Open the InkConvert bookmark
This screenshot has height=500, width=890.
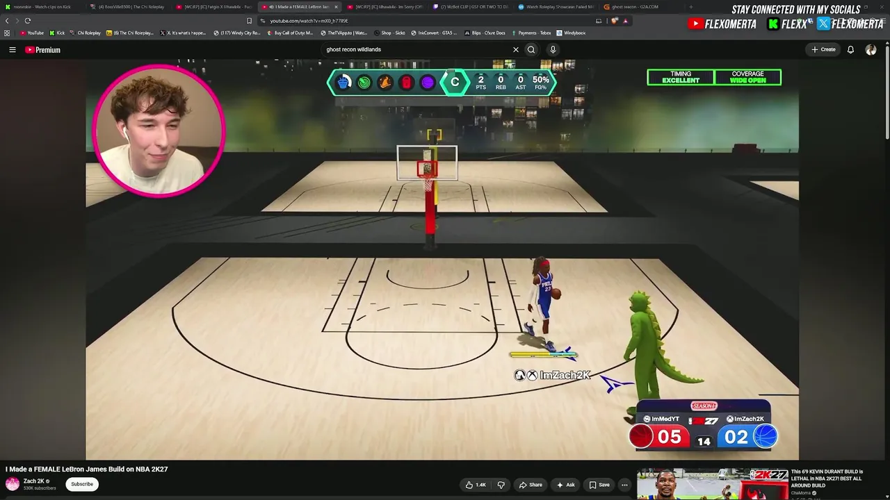(434, 33)
